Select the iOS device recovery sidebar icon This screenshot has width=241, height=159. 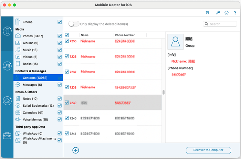click(x=7, y=31)
